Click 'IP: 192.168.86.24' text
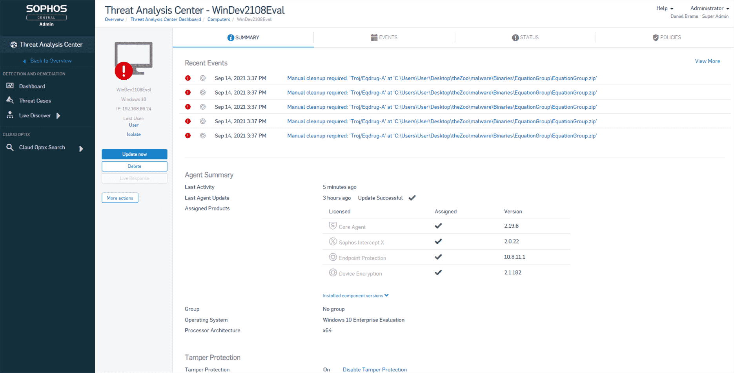Image resolution: width=734 pixels, height=373 pixels. point(134,109)
